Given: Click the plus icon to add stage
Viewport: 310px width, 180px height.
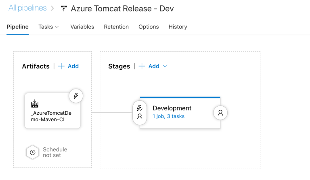Looking at the screenshot, I should point(142,66).
